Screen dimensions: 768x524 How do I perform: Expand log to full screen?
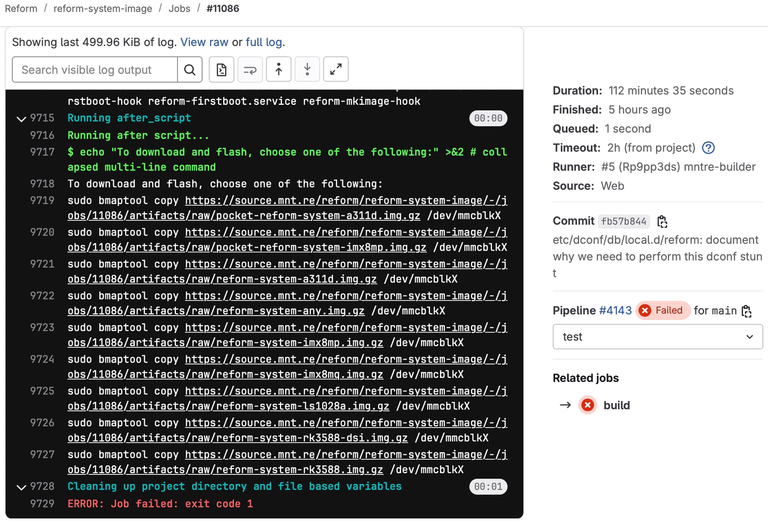[336, 70]
